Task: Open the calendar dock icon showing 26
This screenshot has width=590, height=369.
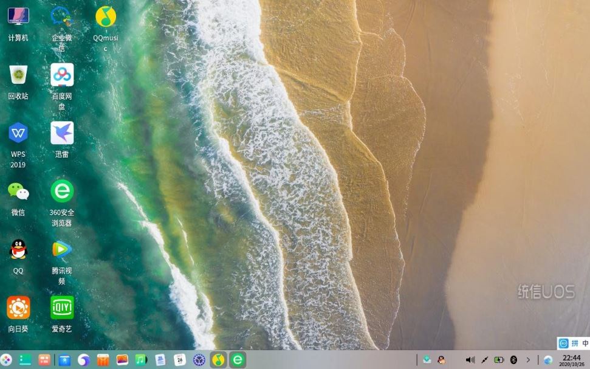Action: (180, 360)
